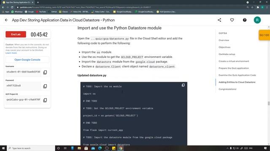Open the Chrome taskbar icon
The height and width of the screenshot is (151, 270).
click(x=121, y=148)
